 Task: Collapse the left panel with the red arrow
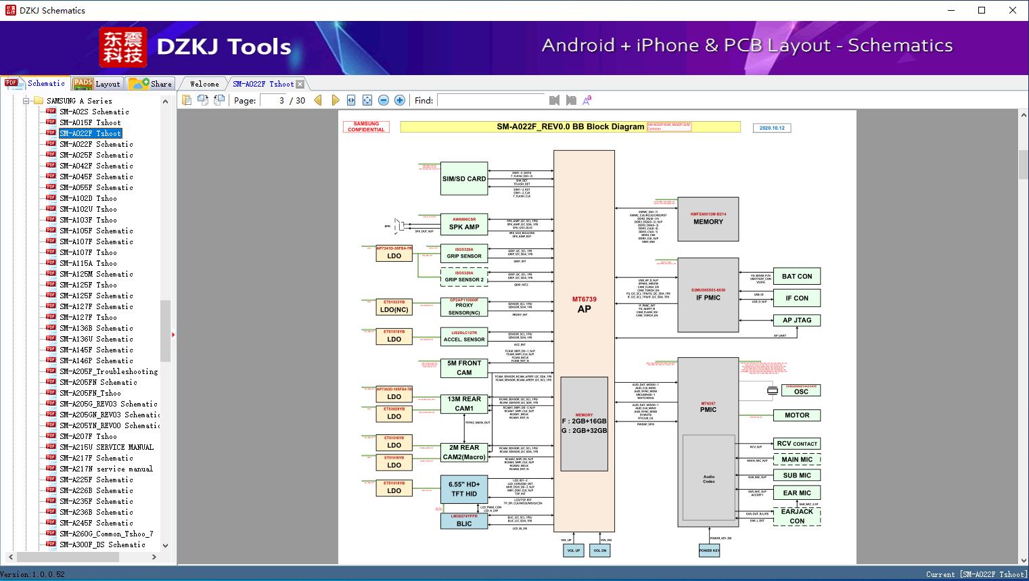click(173, 334)
